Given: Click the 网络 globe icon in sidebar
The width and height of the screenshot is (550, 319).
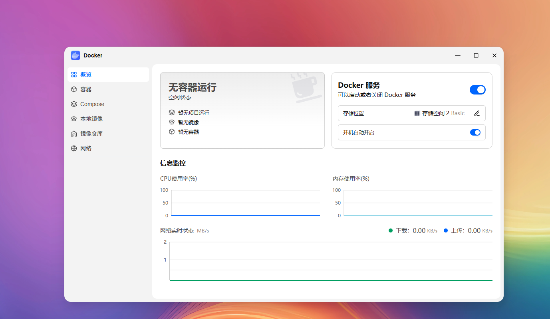Looking at the screenshot, I should click(74, 148).
